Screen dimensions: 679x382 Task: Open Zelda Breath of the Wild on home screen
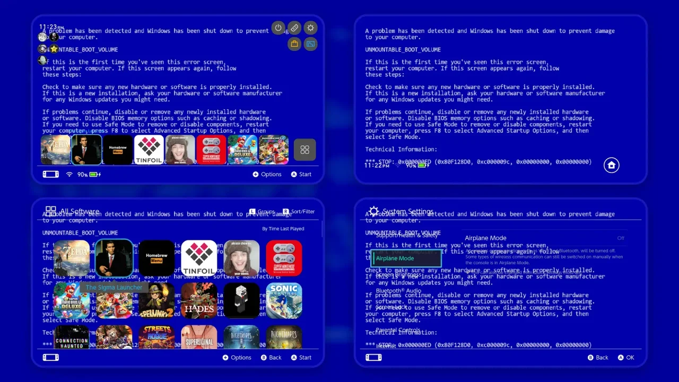click(55, 150)
